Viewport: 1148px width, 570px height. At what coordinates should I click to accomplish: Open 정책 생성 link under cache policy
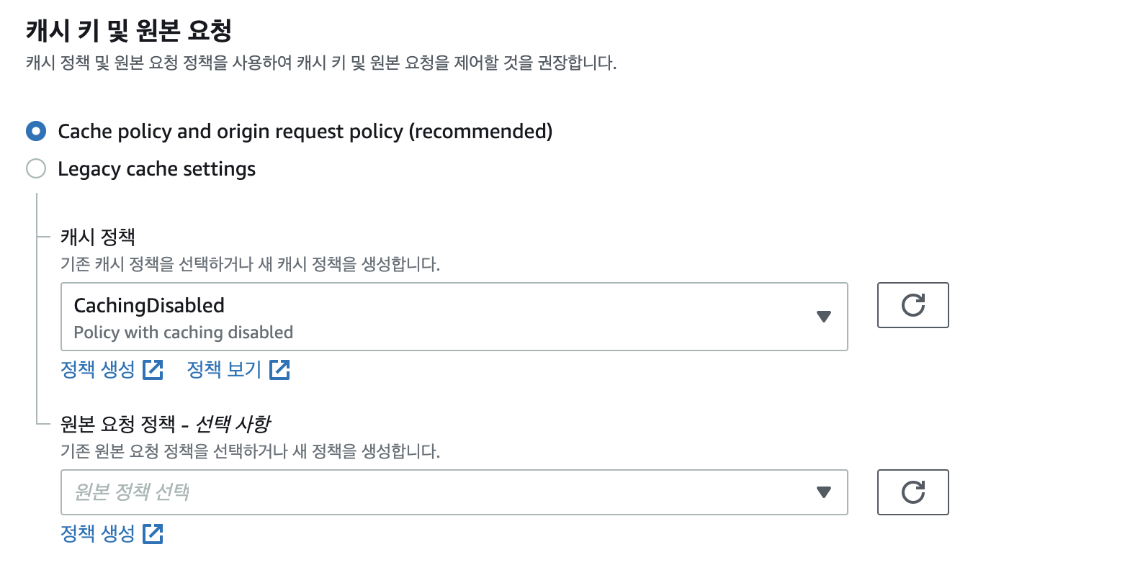pos(98,370)
